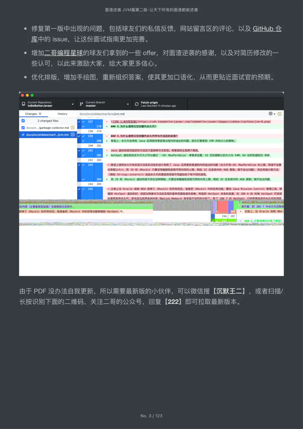Click the repository icon beside toBeBetterJavaer

(x=23, y=104)
